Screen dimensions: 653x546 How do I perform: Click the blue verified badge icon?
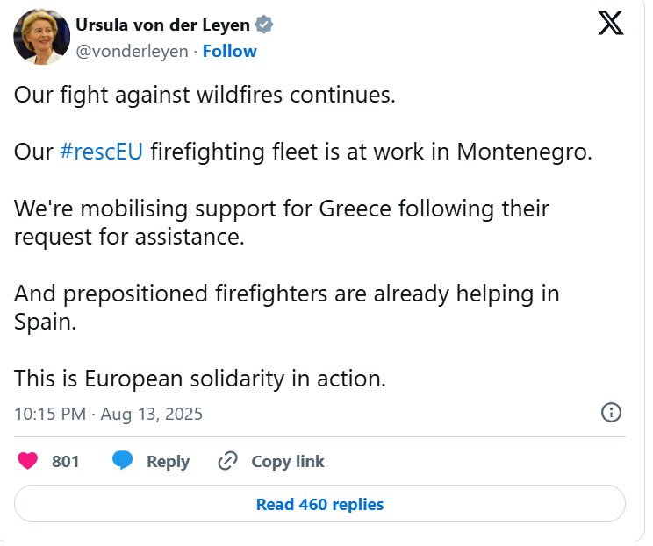(264, 25)
